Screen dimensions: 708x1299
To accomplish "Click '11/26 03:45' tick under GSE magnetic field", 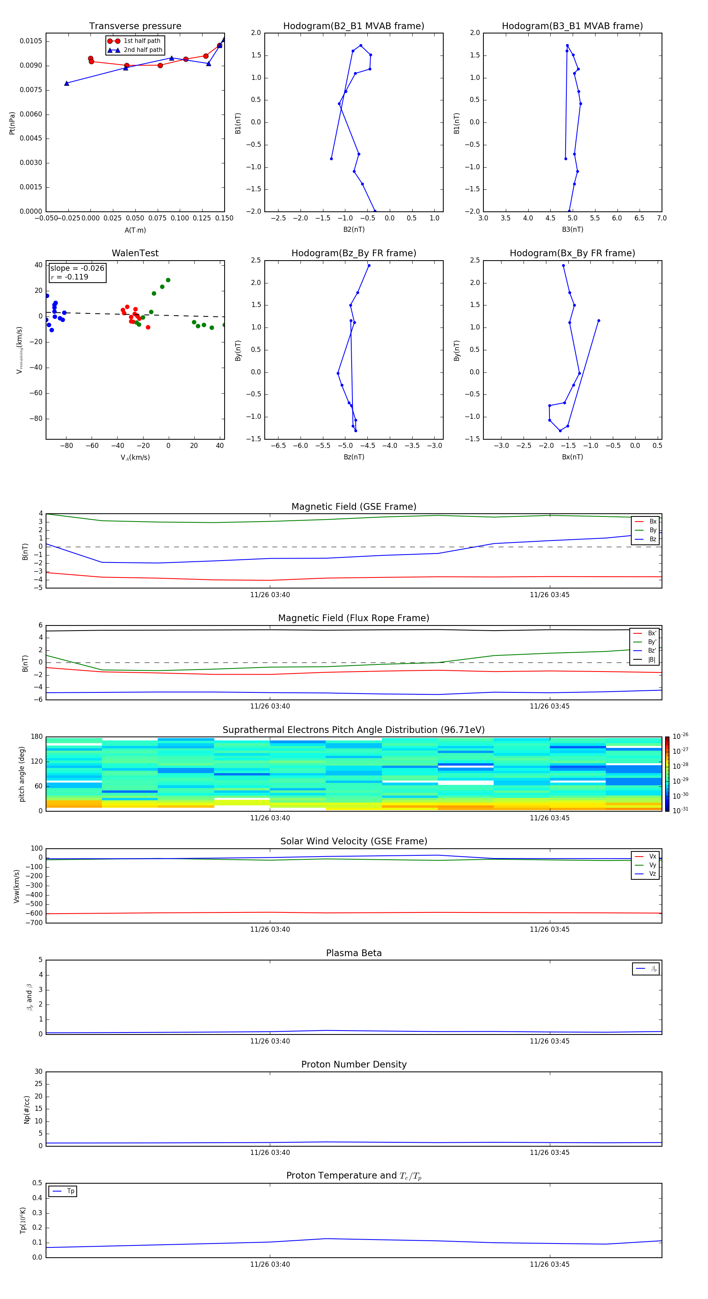I will (x=550, y=595).
